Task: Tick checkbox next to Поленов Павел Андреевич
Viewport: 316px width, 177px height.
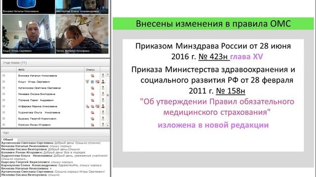Action: click(x=3, y=100)
